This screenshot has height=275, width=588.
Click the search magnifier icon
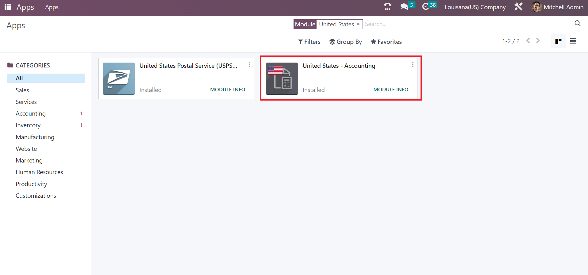[x=578, y=24]
